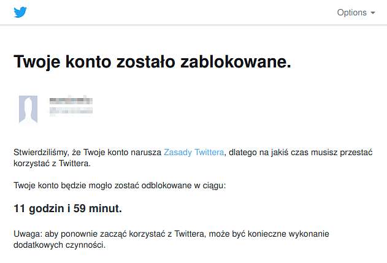Click the default profile avatar silhouette

click(x=28, y=109)
